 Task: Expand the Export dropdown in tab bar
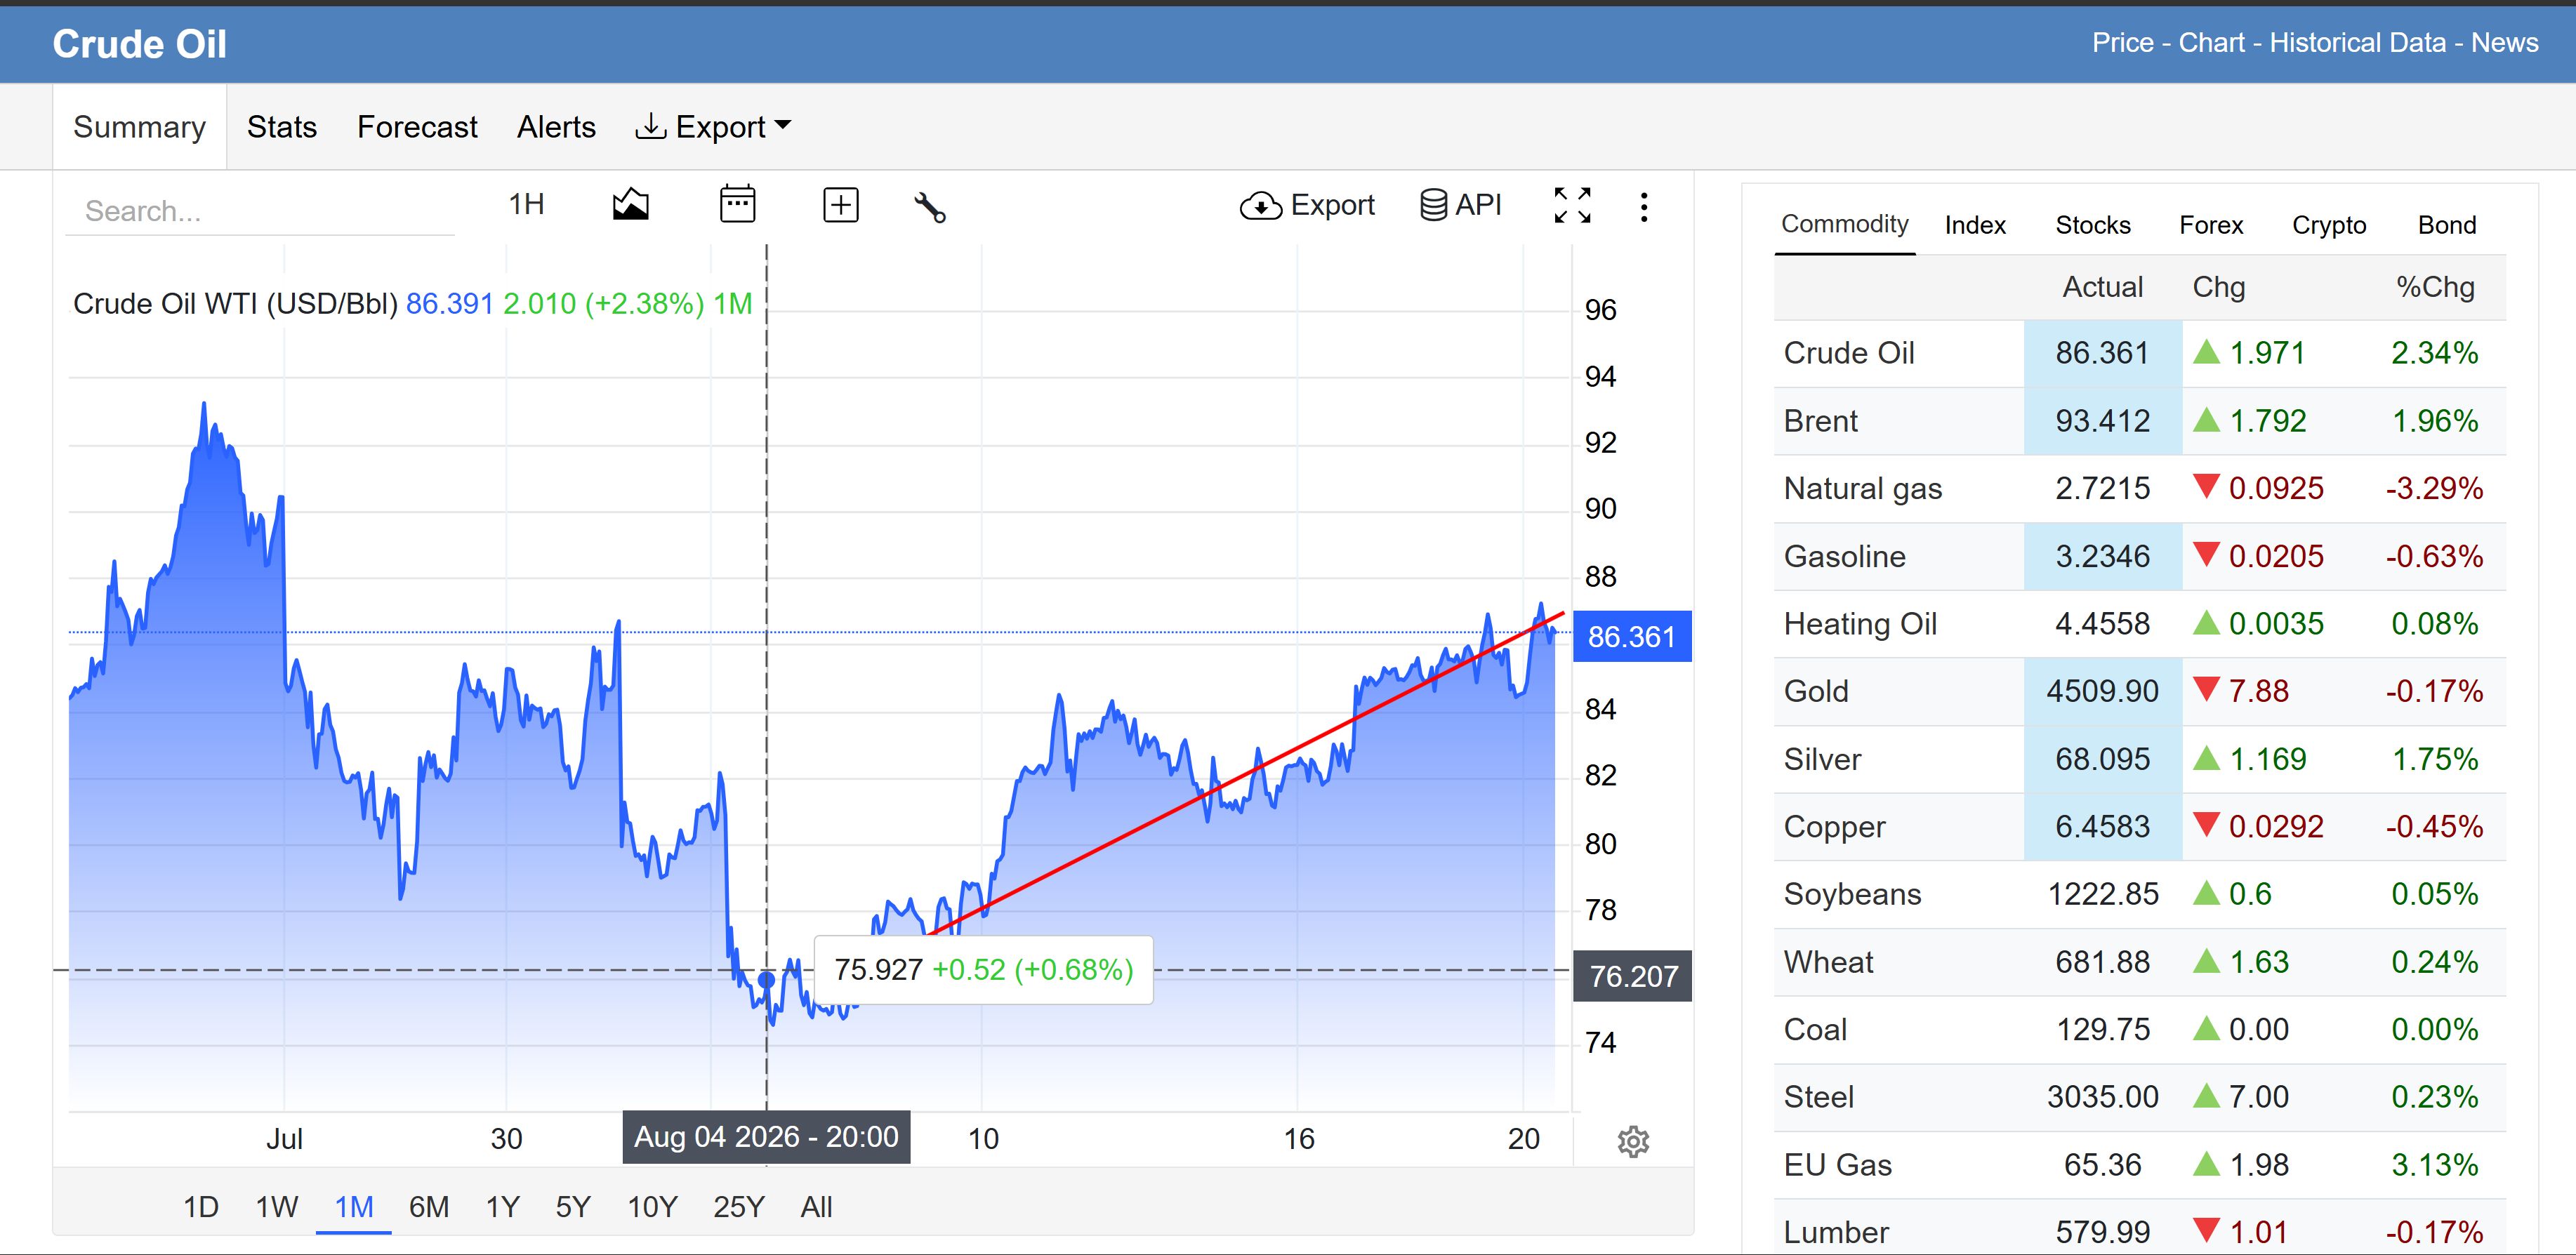tap(713, 127)
